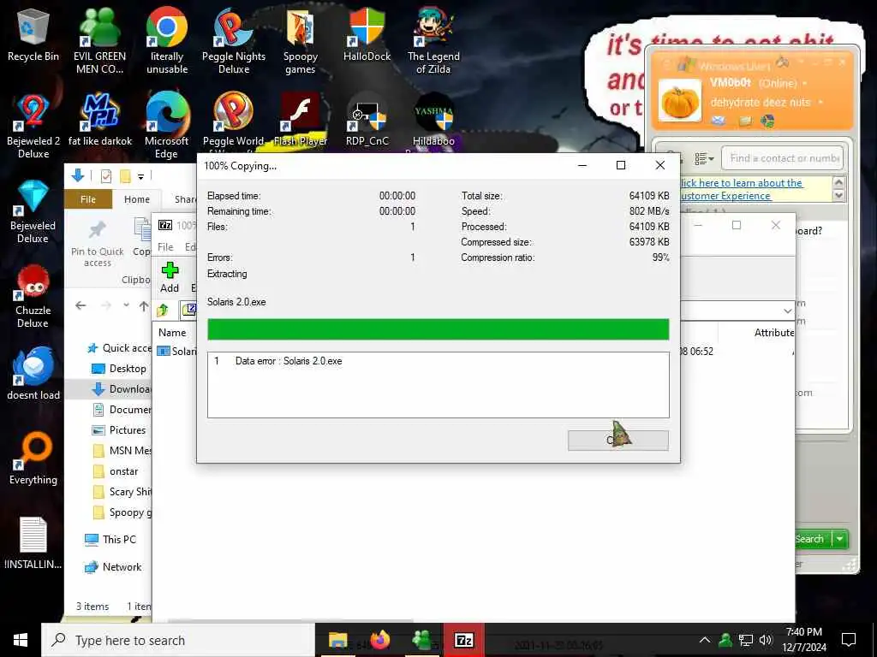Viewport: 877px width, 657px height.
Task: Launch Peggle Nights Deluxe shortcut
Action: pyautogui.click(x=234, y=40)
